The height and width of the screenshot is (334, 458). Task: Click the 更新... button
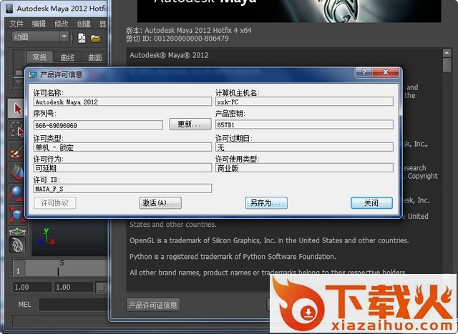(190, 124)
